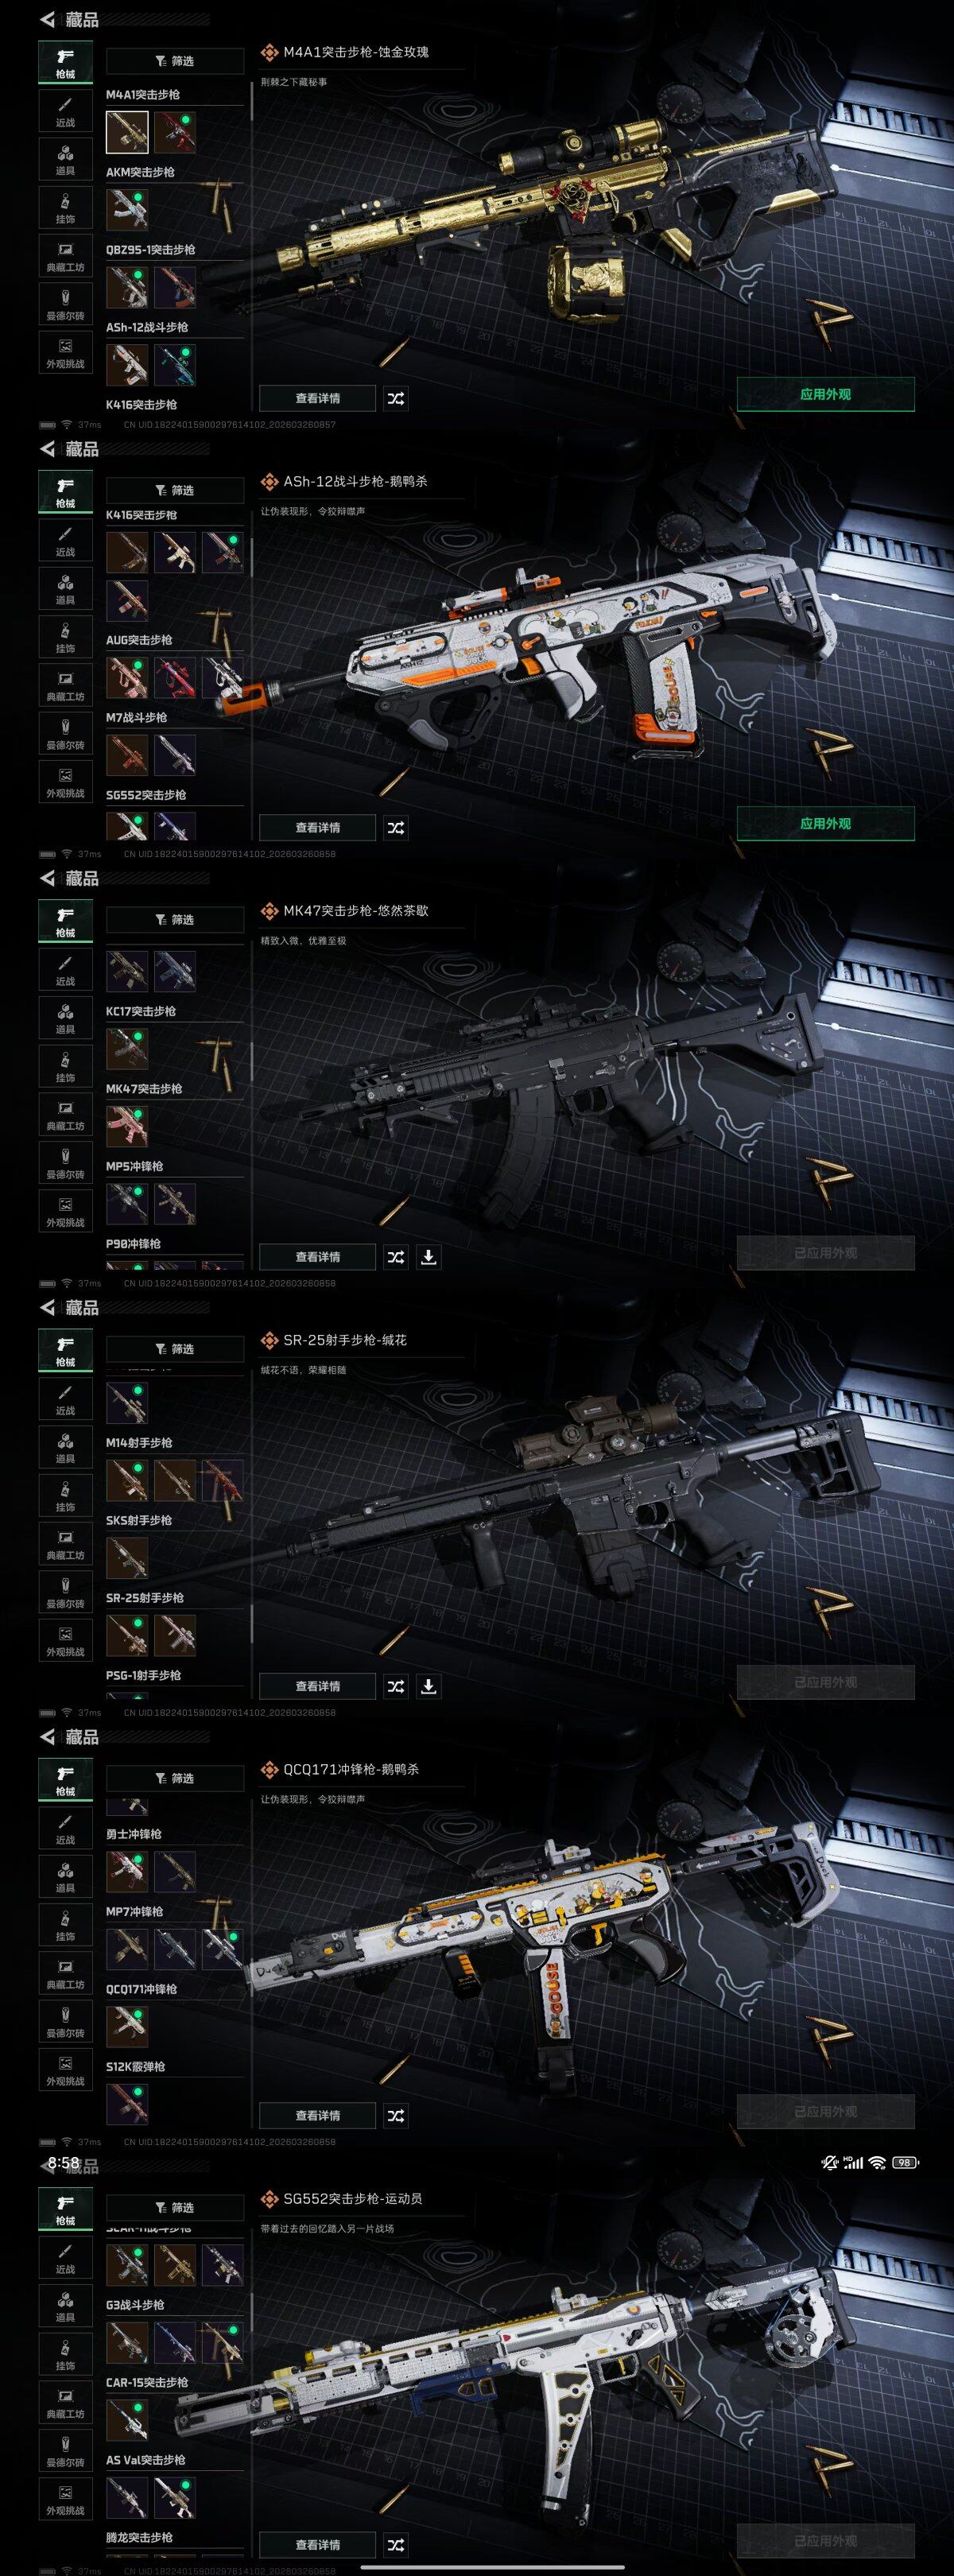This screenshot has width=954, height=2576.
Task: Select the S12K霰弹枪 skin thumbnail
Action: tap(127, 2103)
